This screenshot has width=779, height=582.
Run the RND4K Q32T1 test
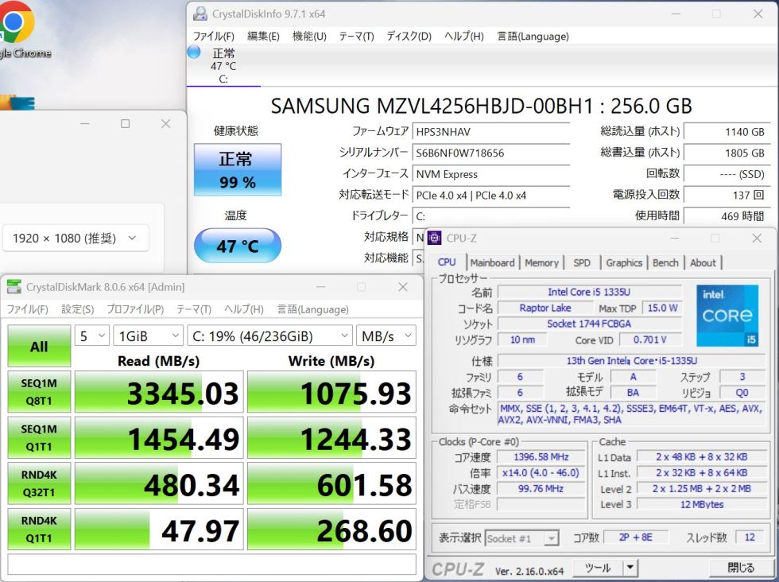39,483
